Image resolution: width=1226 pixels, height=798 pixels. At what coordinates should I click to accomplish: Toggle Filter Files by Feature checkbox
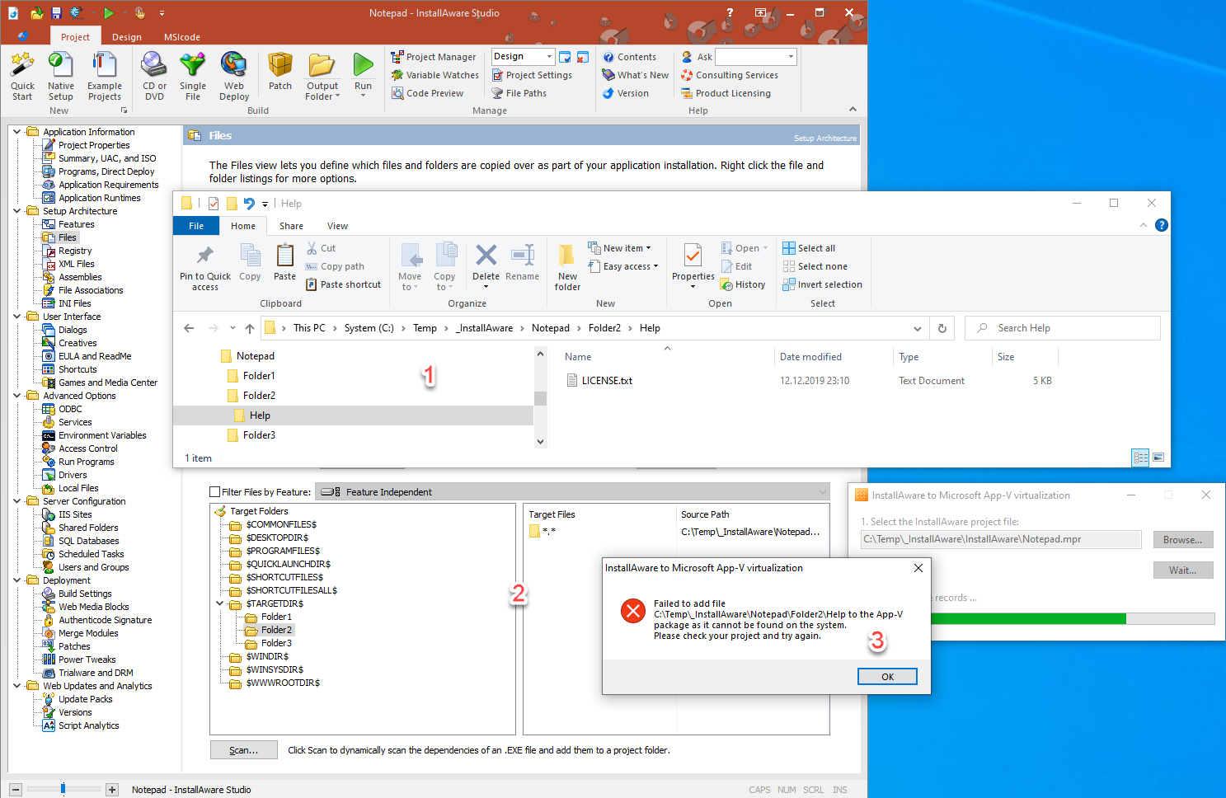click(215, 492)
